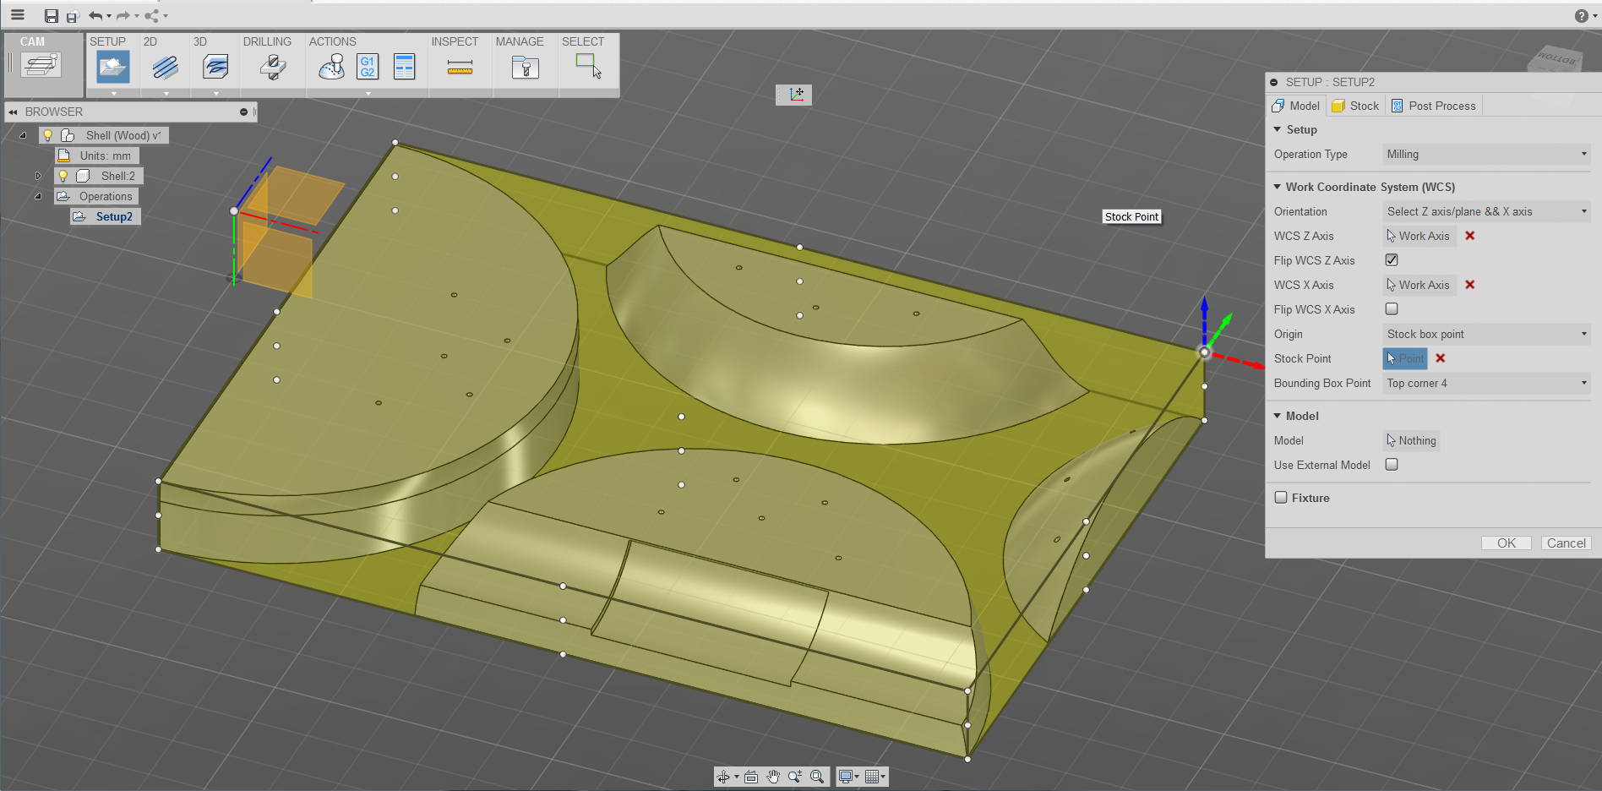Toggle visibility bulb of Shell (Wood)
Viewport: 1602px width, 791px height.
48,135
